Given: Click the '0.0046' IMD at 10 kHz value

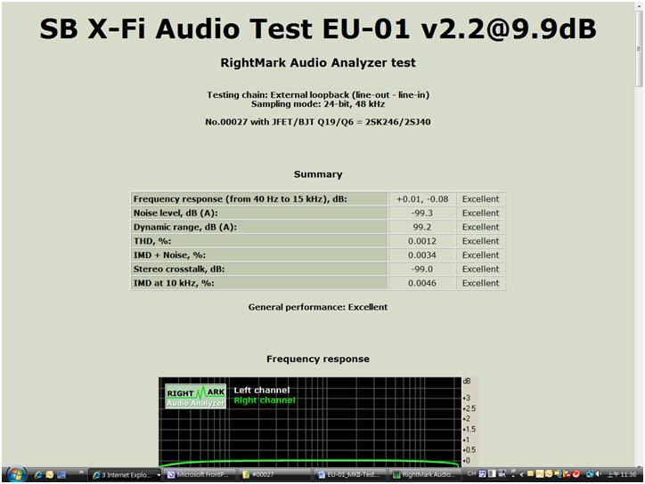Looking at the screenshot, I should 422,283.
